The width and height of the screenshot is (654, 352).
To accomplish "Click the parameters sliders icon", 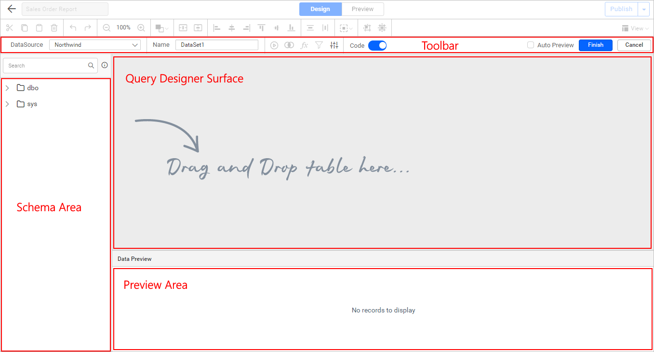I will pos(334,45).
